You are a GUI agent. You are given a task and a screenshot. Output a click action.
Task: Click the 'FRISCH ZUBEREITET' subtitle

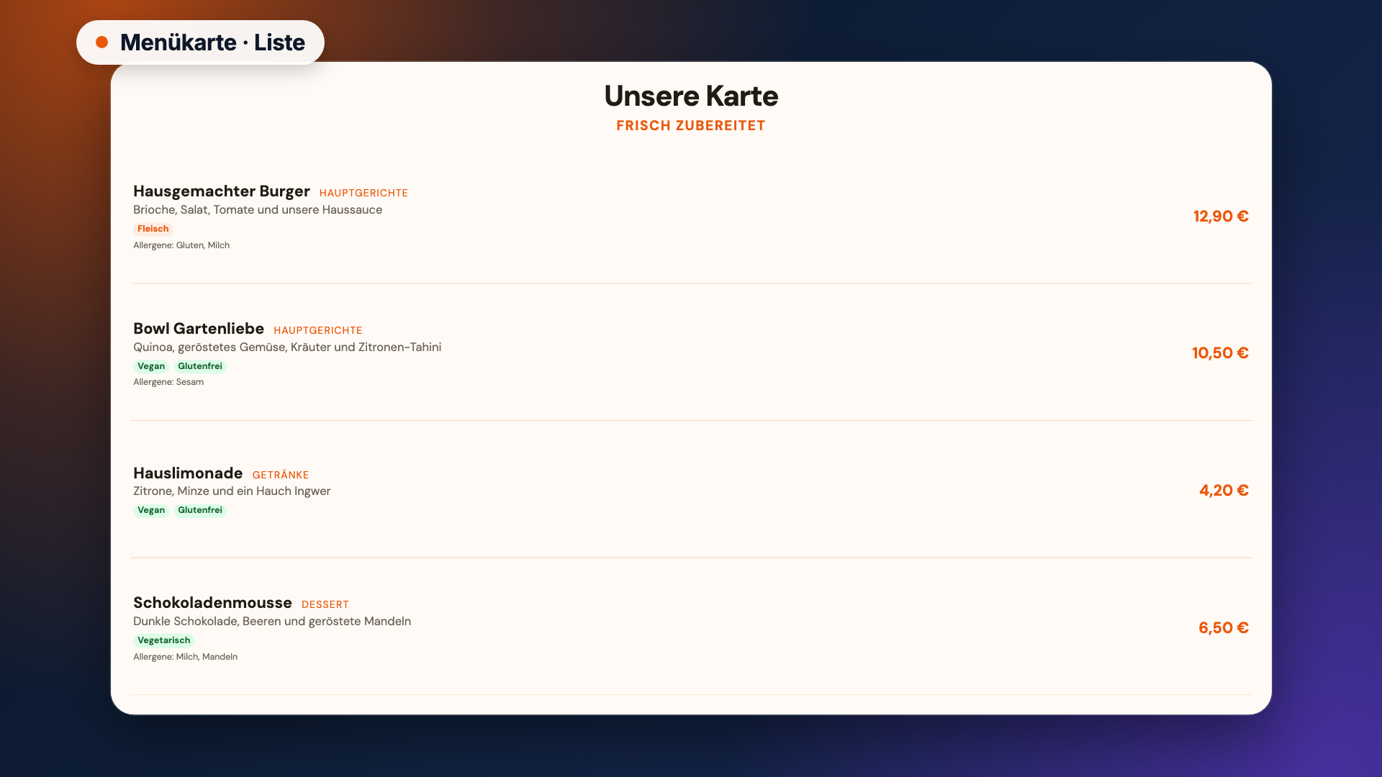tap(691, 126)
